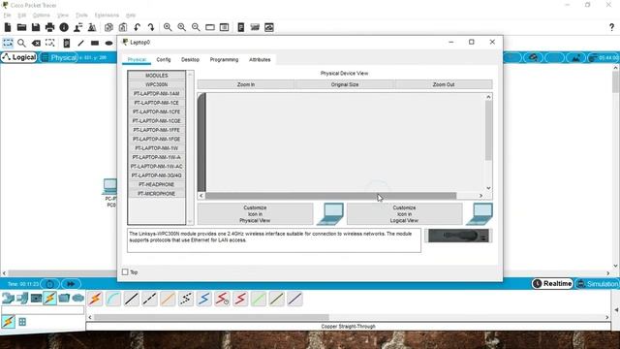
Task: Click the device view horizontal scrollbar
Action: pos(330,196)
